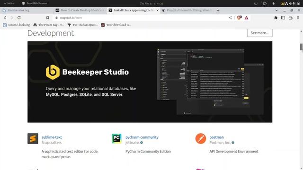Click the clock in the top bar
Screen dimensions: 303x170
click(151, 3)
